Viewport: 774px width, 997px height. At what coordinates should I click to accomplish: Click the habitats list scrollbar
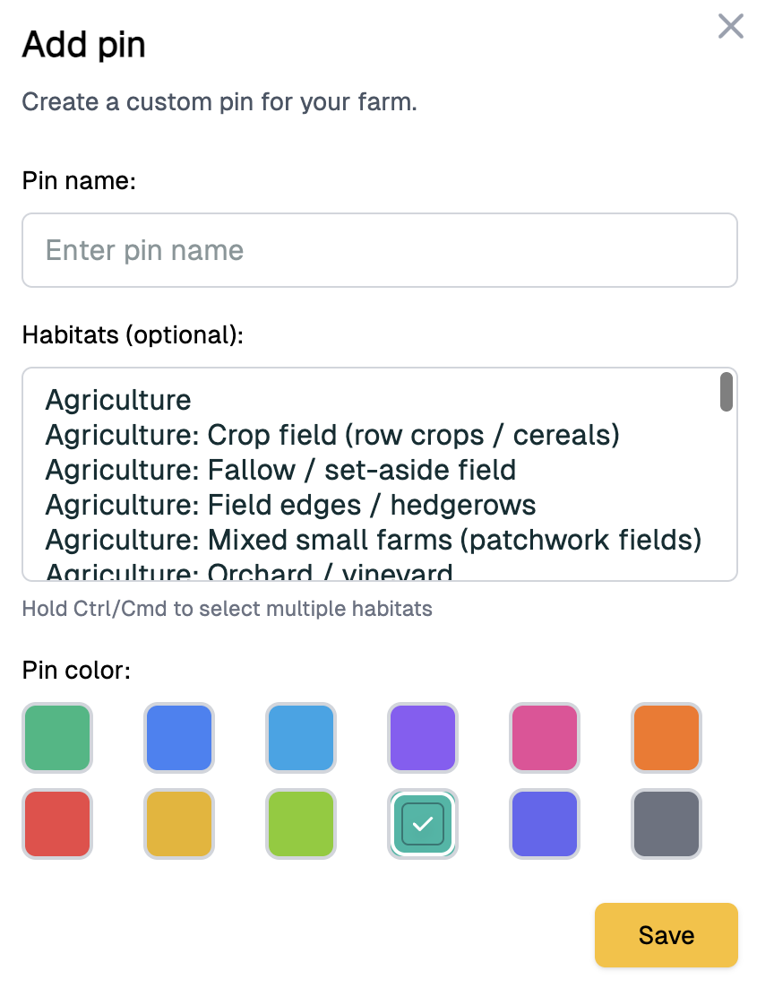pos(727,392)
